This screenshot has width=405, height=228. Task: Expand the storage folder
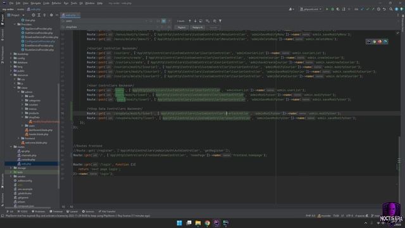[11, 168]
